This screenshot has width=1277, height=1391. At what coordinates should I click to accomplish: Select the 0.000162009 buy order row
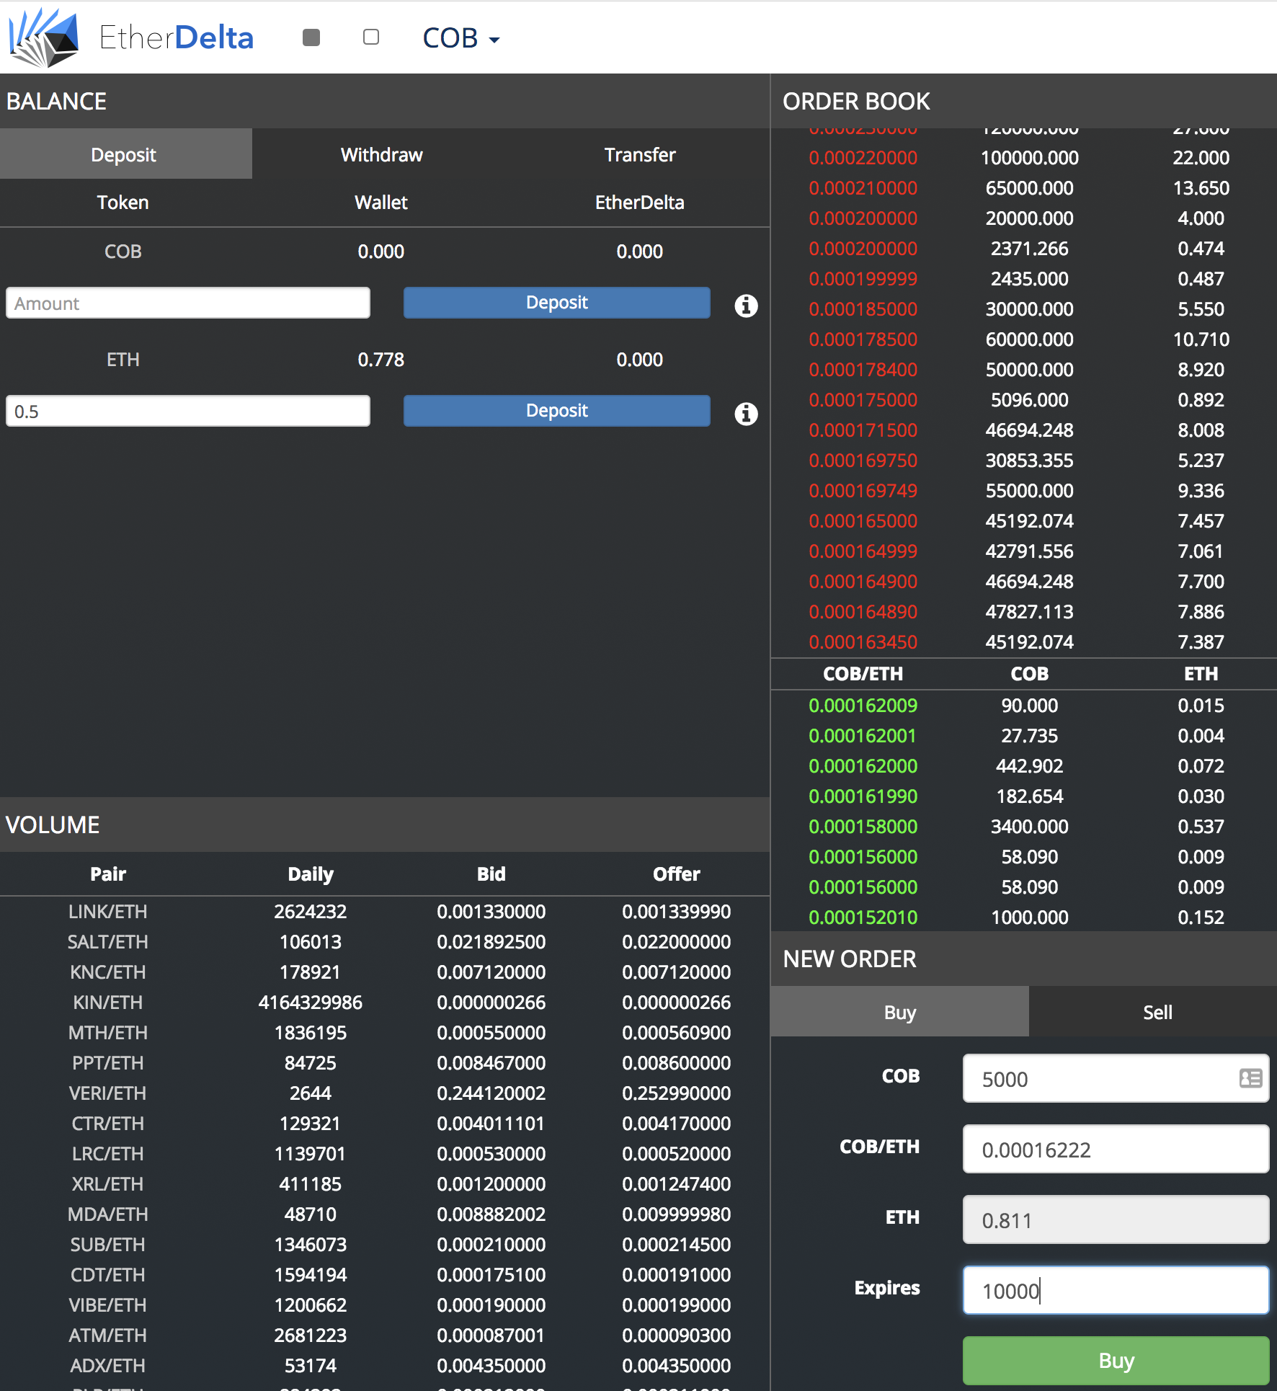[x=1023, y=705]
